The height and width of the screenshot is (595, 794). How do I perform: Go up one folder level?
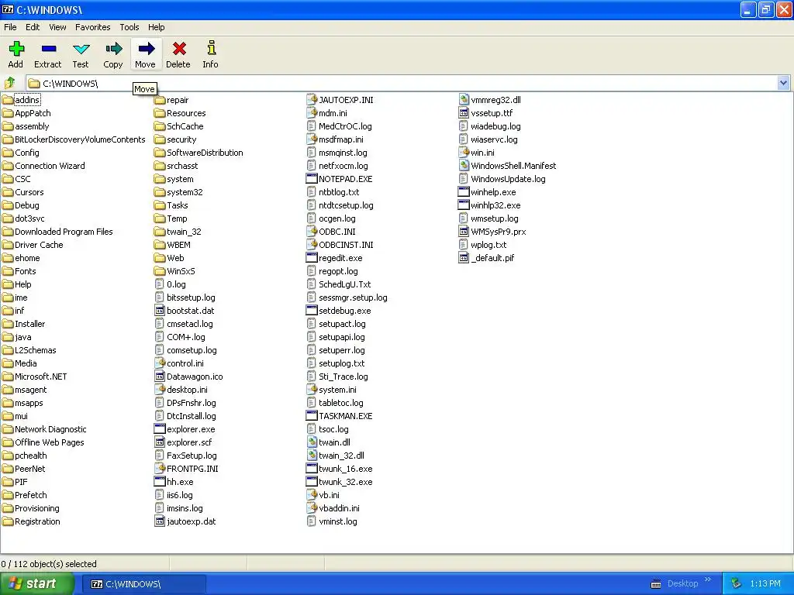pos(9,82)
